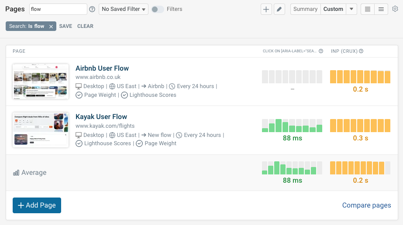403x225 pixels.
Task: Open the Kayak User Flow page
Action: (x=101, y=117)
